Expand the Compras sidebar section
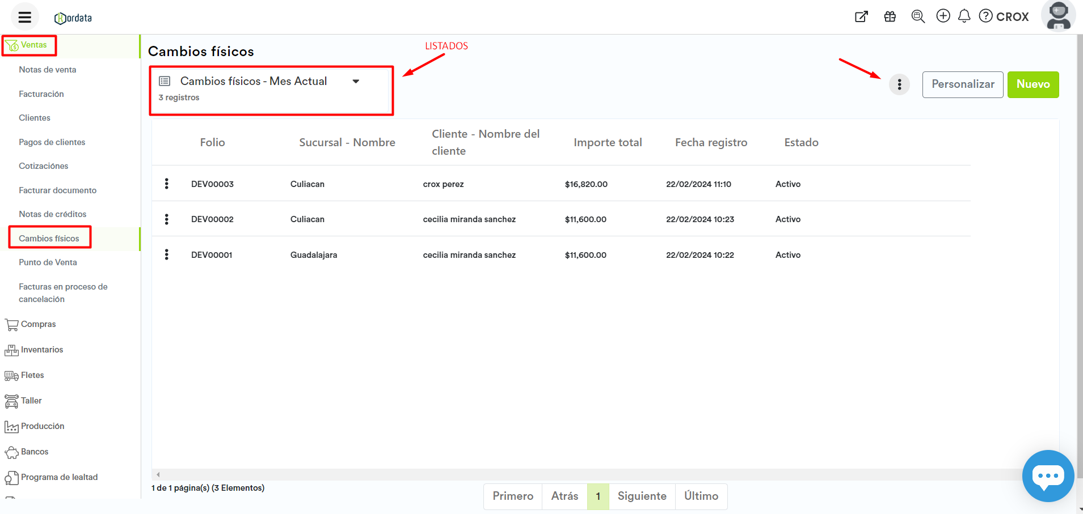1083x514 pixels. [x=38, y=324]
